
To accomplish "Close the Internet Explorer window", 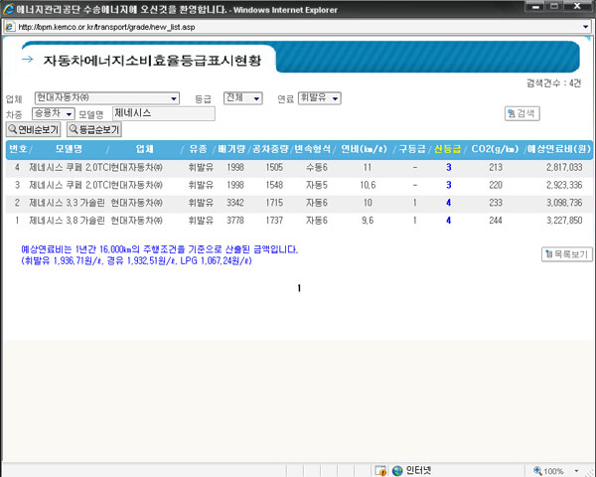I will pyautogui.click(x=578, y=7).
